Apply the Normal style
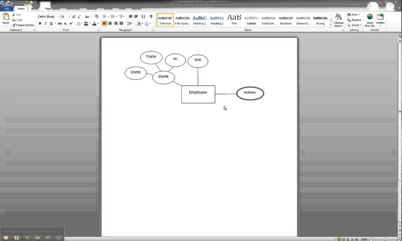This screenshot has width=402, height=241. tap(165, 20)
